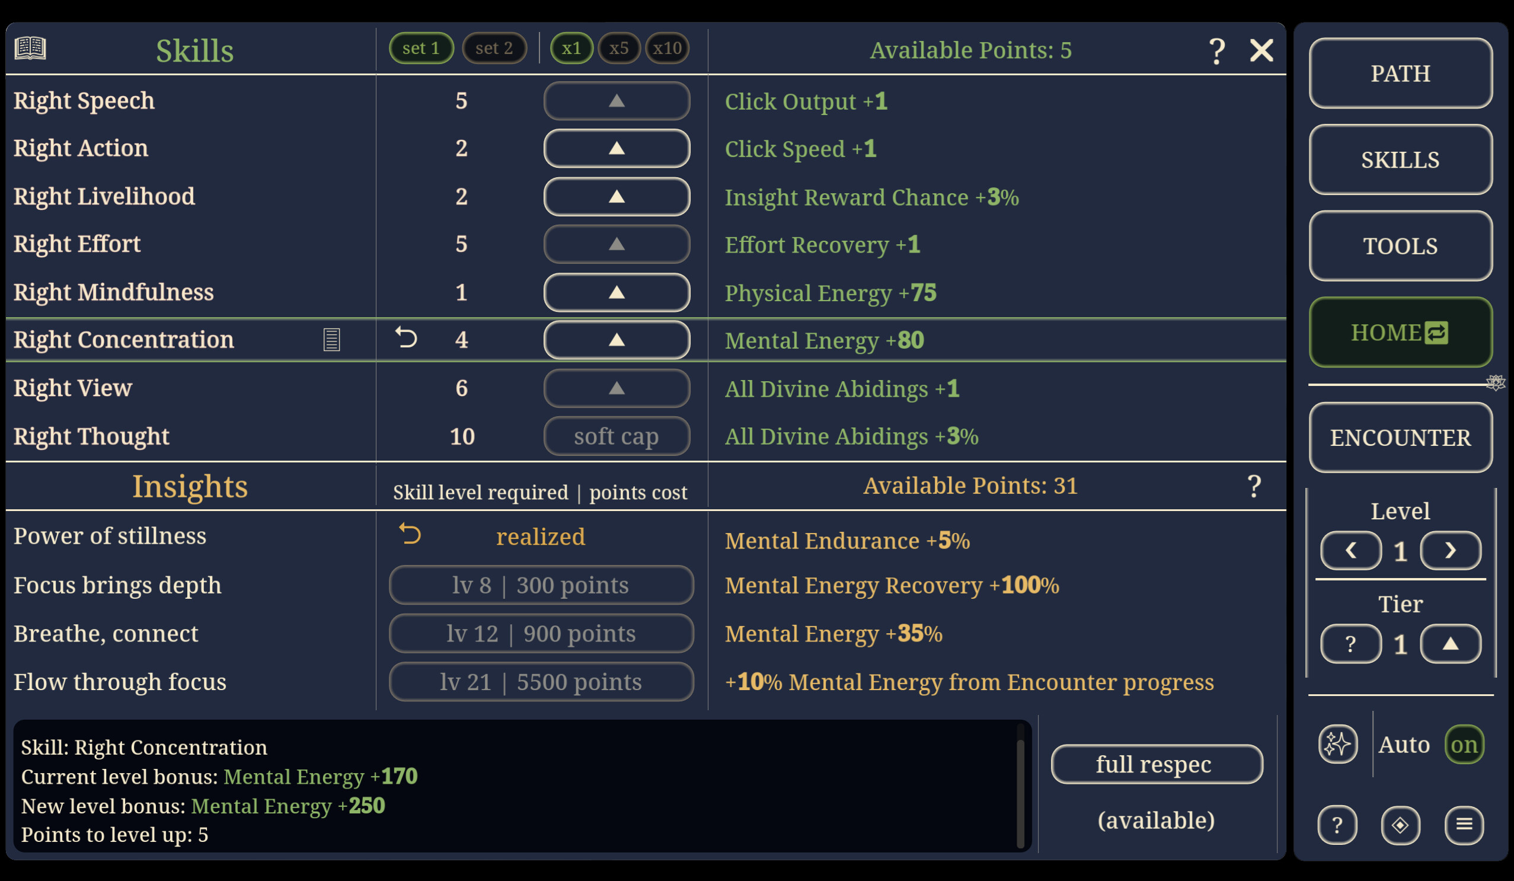Switch to skill set 2

[x=494, y=48]
